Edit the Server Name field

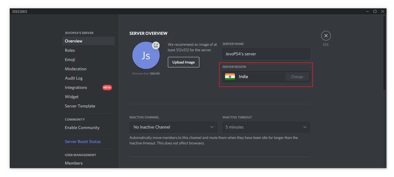click(266, 54)
